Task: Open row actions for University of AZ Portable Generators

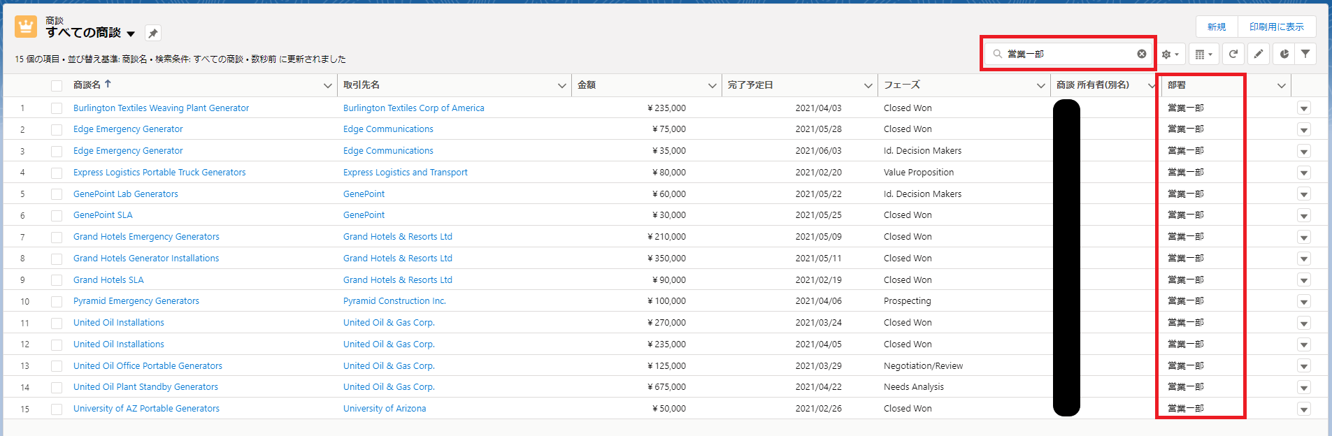Action: point(1303,409)
